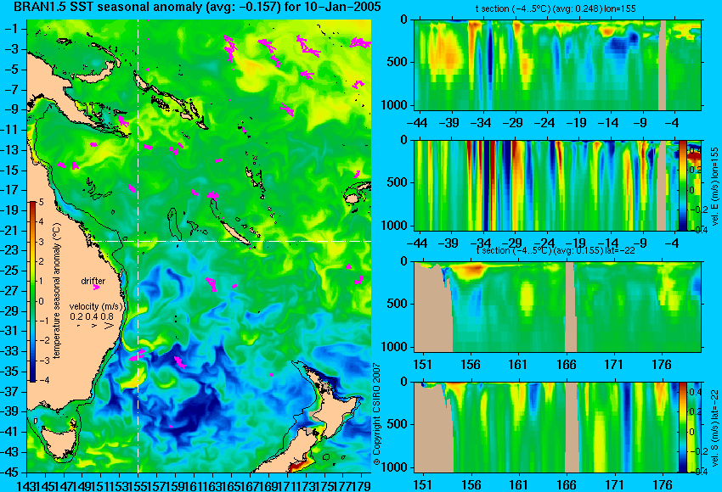Click the '-13' label on the map latitude axis
The height and width of the screenshot is (492, 722).
pos(10,150)
